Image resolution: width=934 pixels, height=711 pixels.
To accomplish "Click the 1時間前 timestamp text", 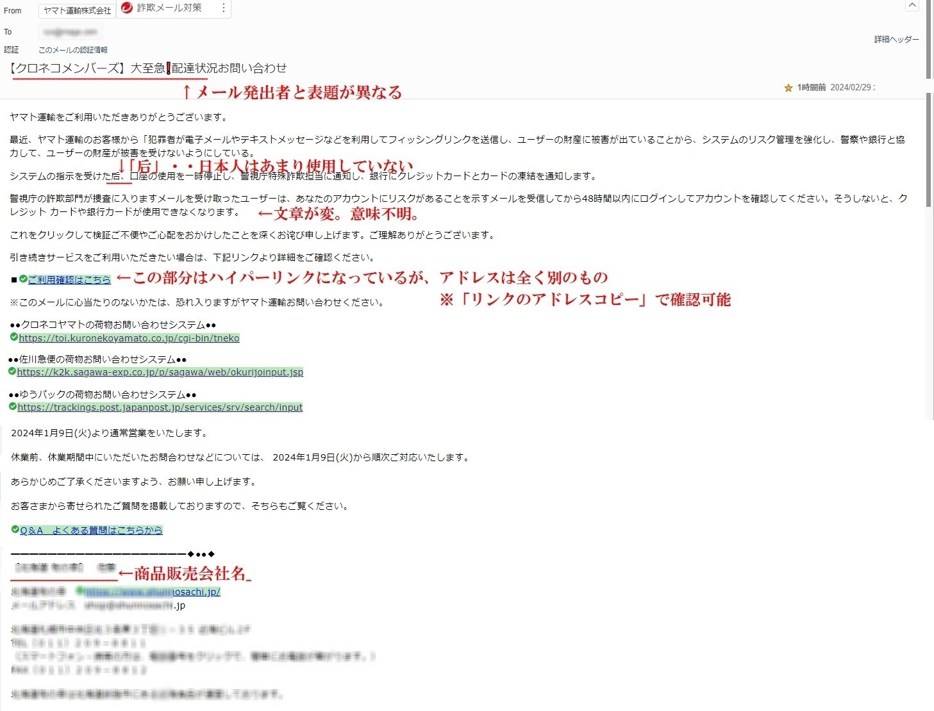I will [812, 88].
